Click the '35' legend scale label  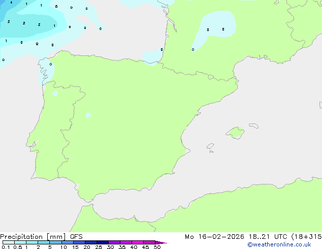122,247
